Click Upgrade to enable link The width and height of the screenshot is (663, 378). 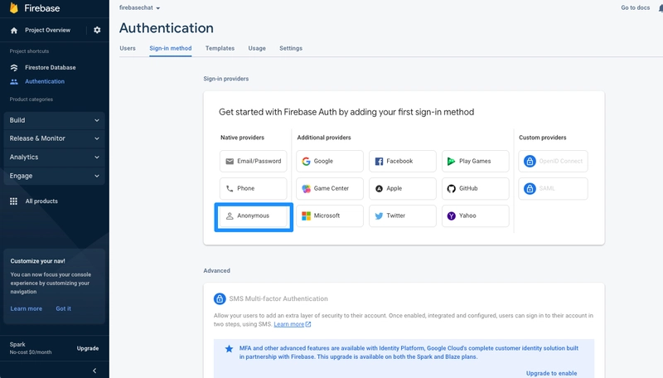pos(551,373)
